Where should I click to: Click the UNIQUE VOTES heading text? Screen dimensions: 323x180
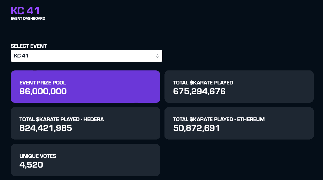click(x=38, y=156)
